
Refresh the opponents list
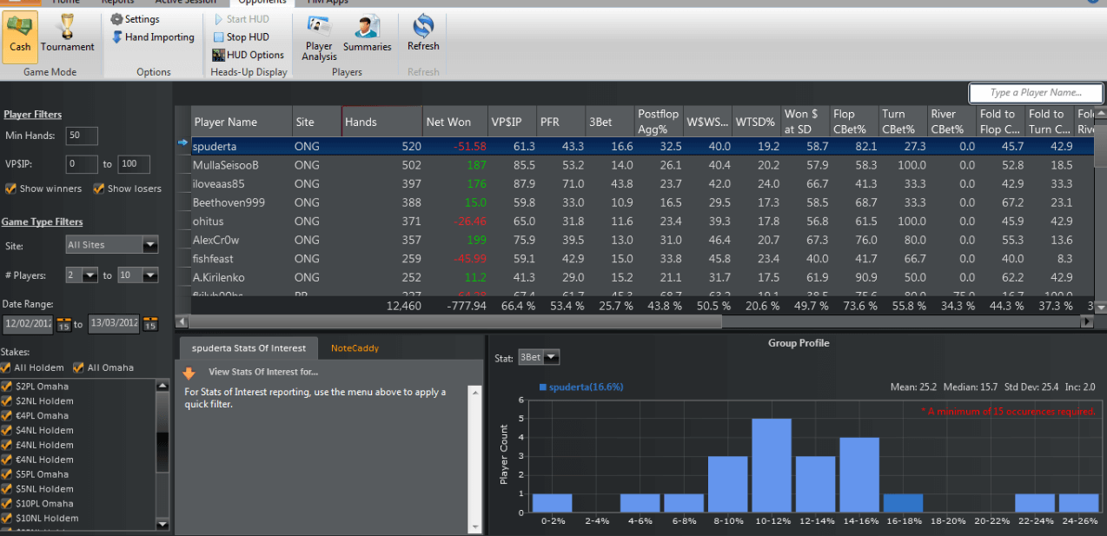tap(423, 34)
